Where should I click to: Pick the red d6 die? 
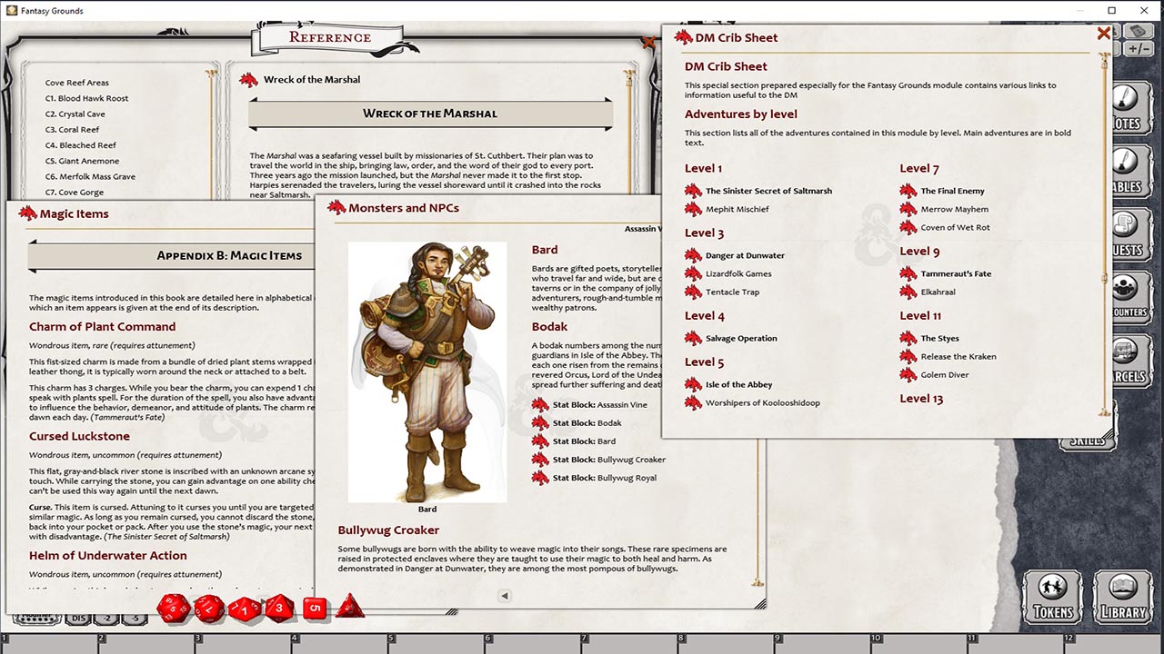point(315,608)
